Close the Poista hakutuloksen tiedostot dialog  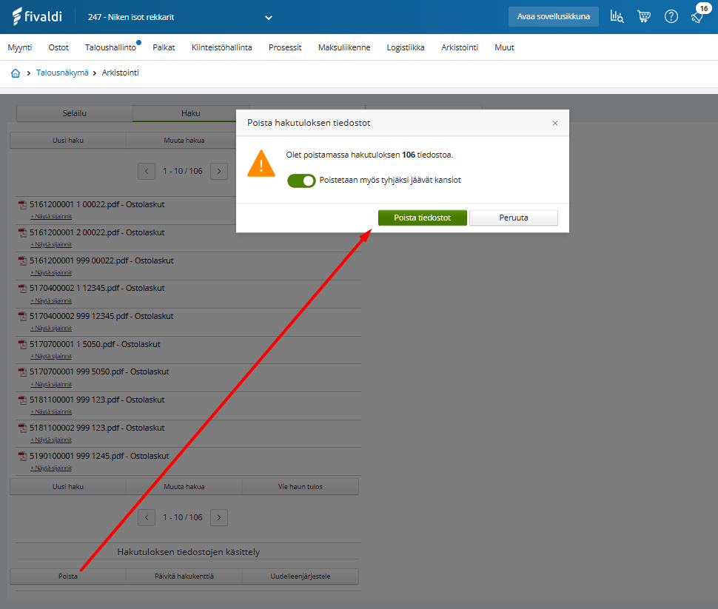(x=555, y=123)
